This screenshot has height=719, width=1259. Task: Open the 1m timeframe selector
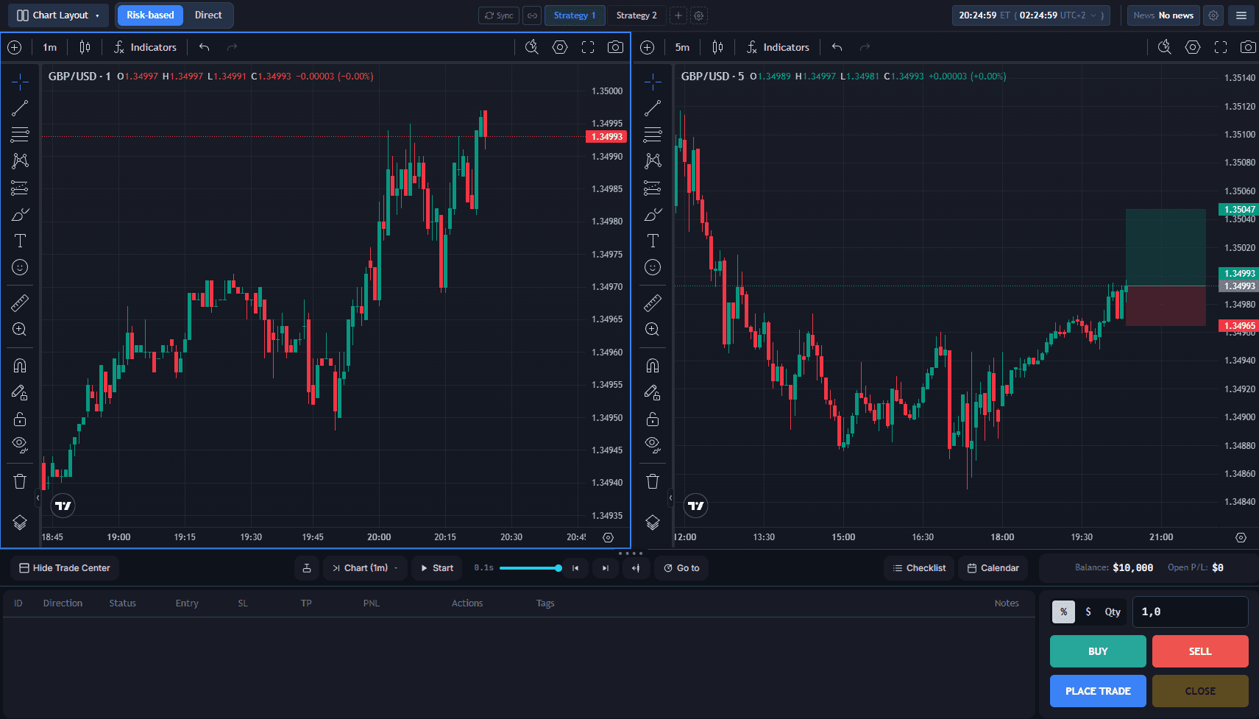pos(50,47)
